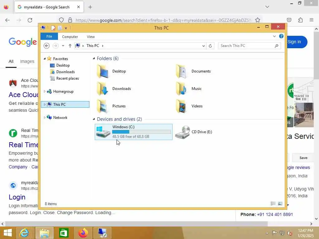Image resolution: width=319 pixels, height=239 pixels.
Task: Open the Documents folder icon
Action: tap(181, 71)
